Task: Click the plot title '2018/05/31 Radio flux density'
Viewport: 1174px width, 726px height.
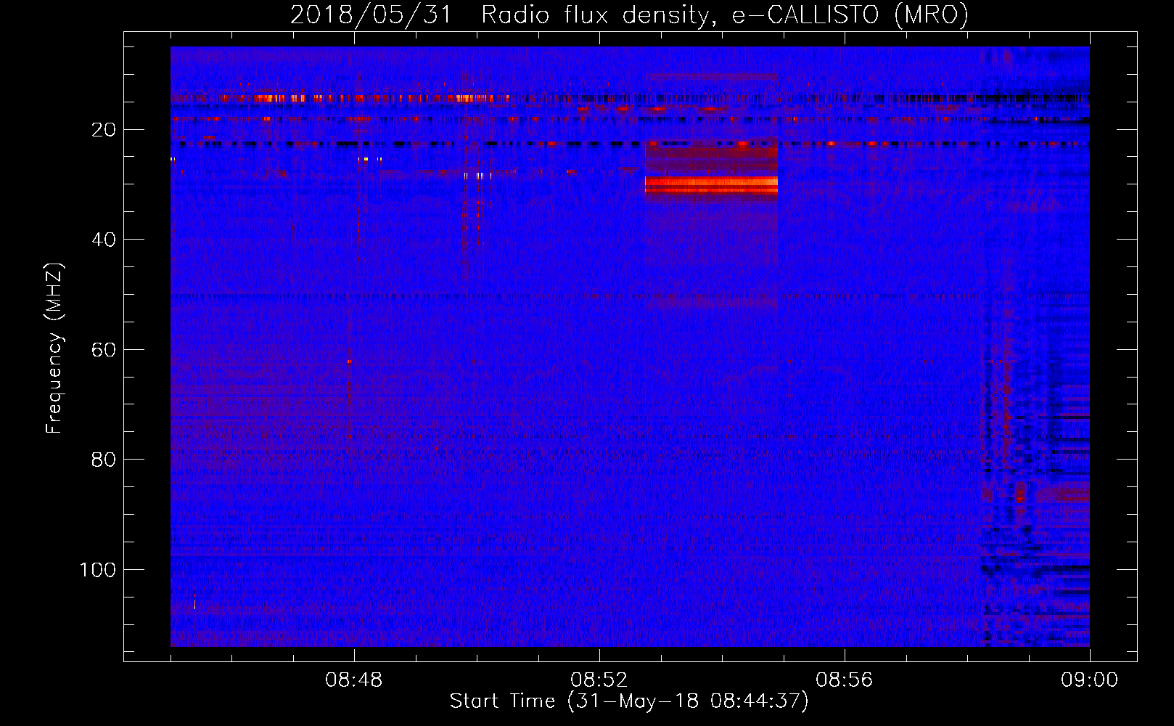Action: [629, 15]
